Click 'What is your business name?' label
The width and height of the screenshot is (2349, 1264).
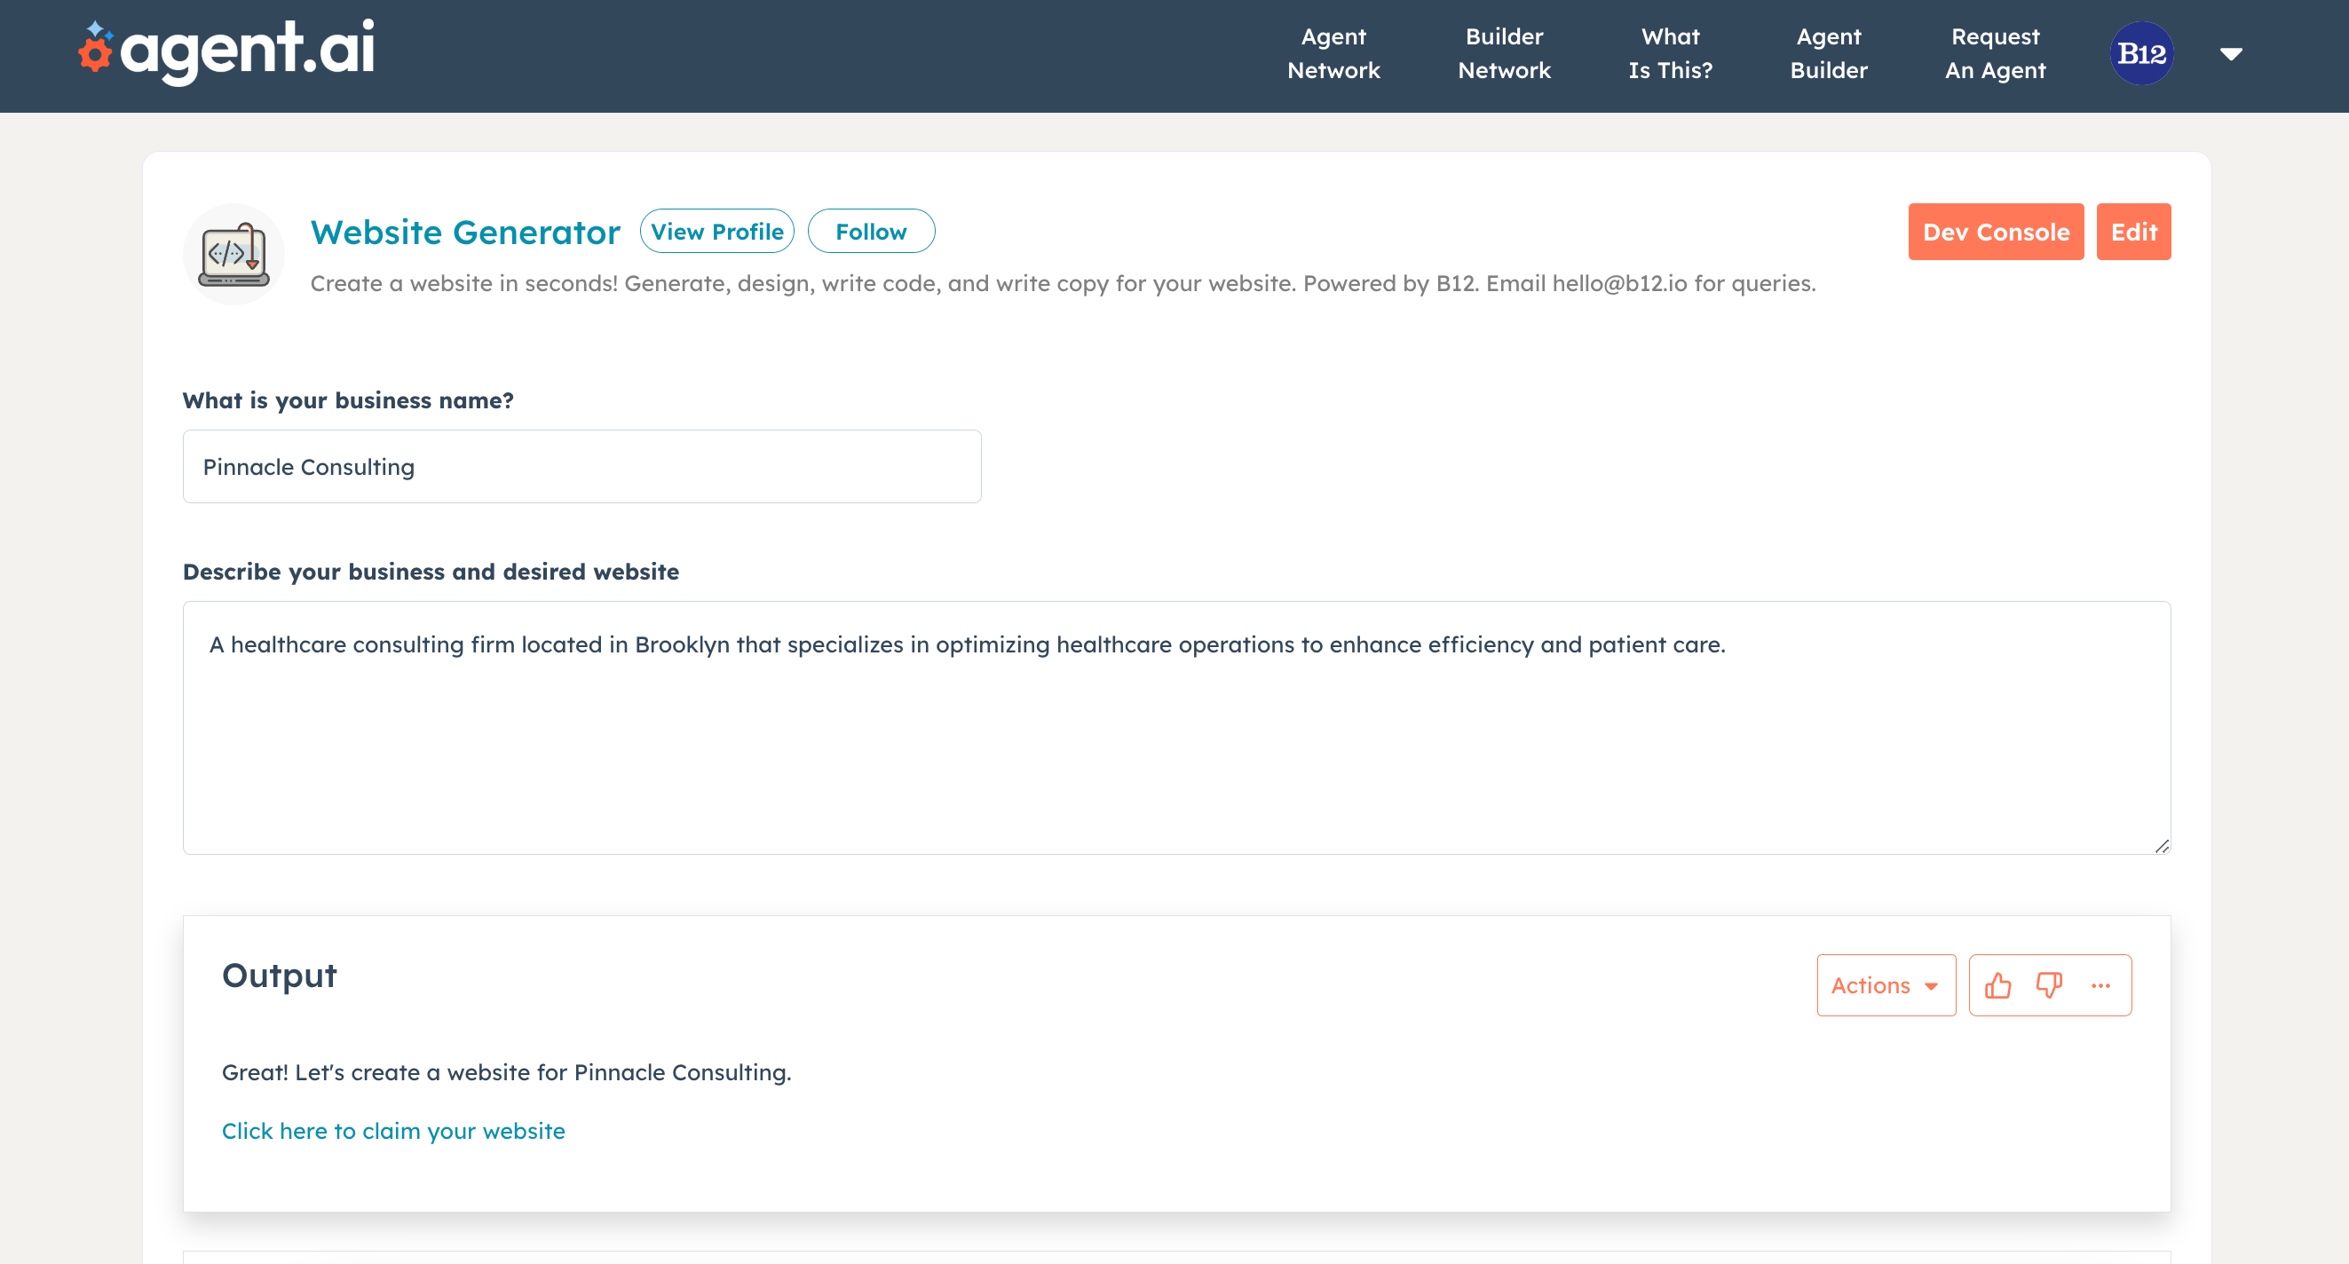click(347, 401)
